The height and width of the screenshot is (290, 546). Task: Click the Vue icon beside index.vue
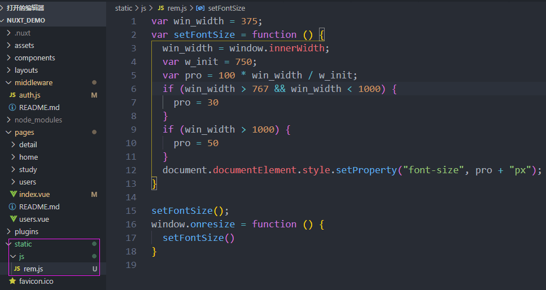(x=13, y=194)
